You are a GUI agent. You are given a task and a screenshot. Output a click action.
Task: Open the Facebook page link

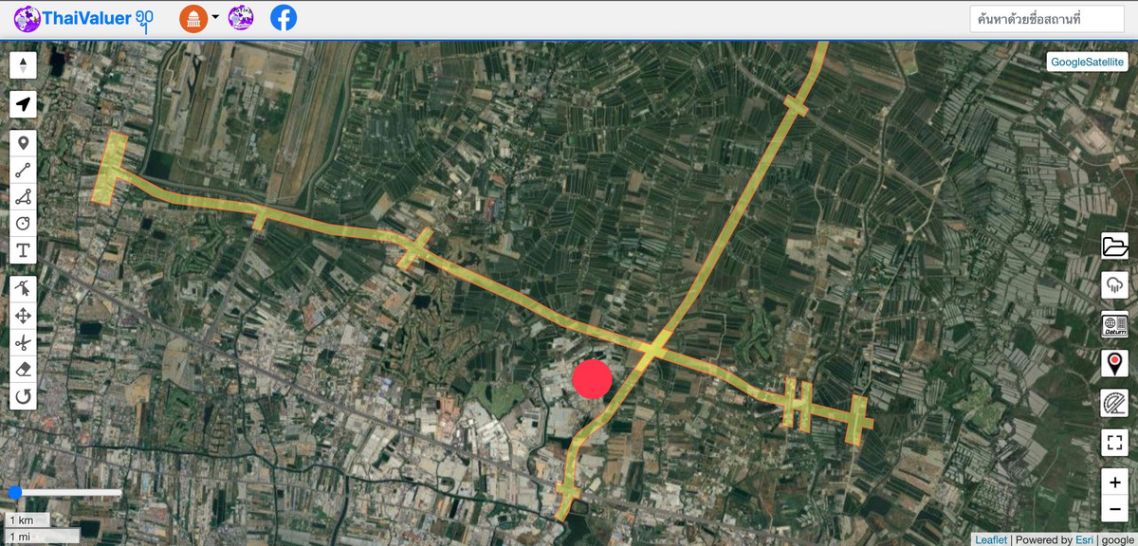pos(283,17)
